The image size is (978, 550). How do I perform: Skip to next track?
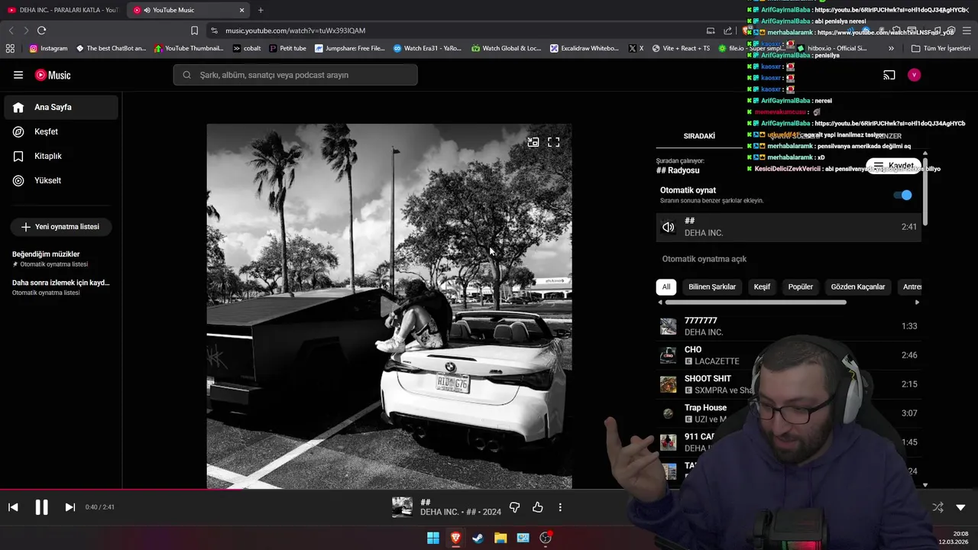point(70,507)
